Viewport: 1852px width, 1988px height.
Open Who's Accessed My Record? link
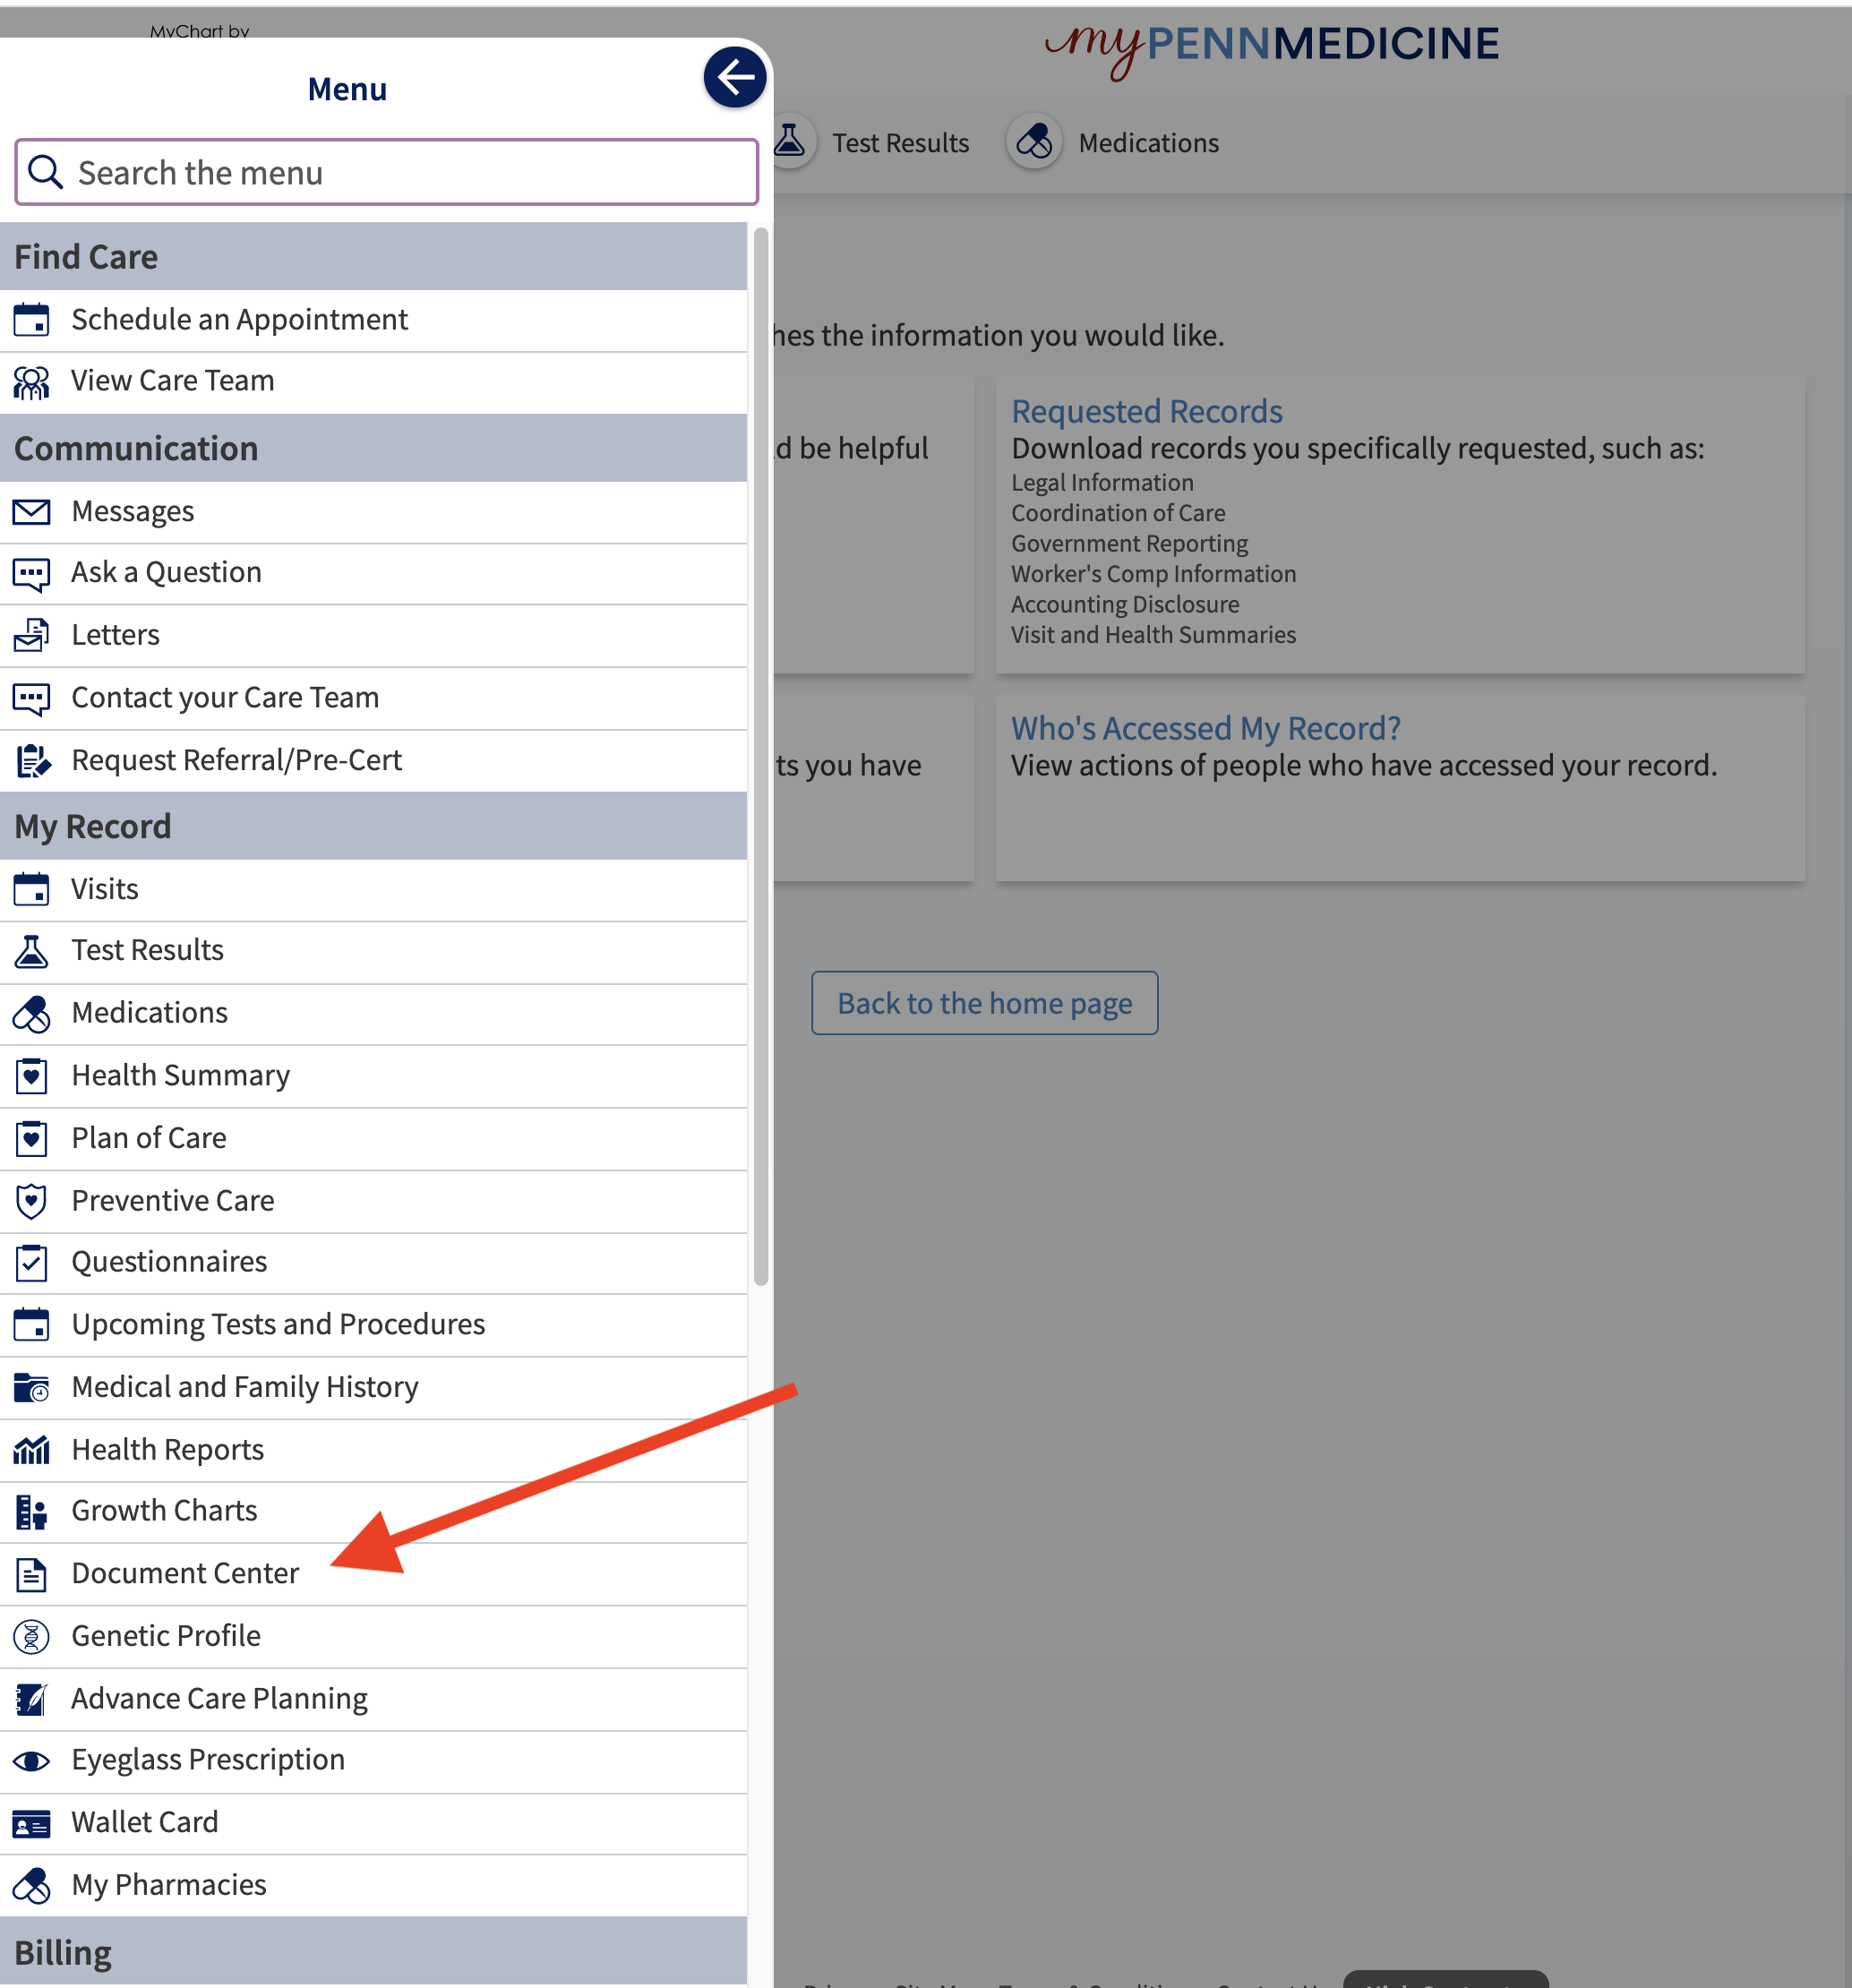tap(1205, 728)
